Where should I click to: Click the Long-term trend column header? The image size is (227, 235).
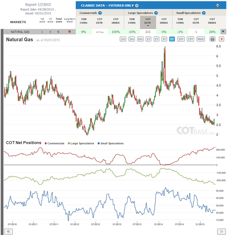tap(70, 20)
